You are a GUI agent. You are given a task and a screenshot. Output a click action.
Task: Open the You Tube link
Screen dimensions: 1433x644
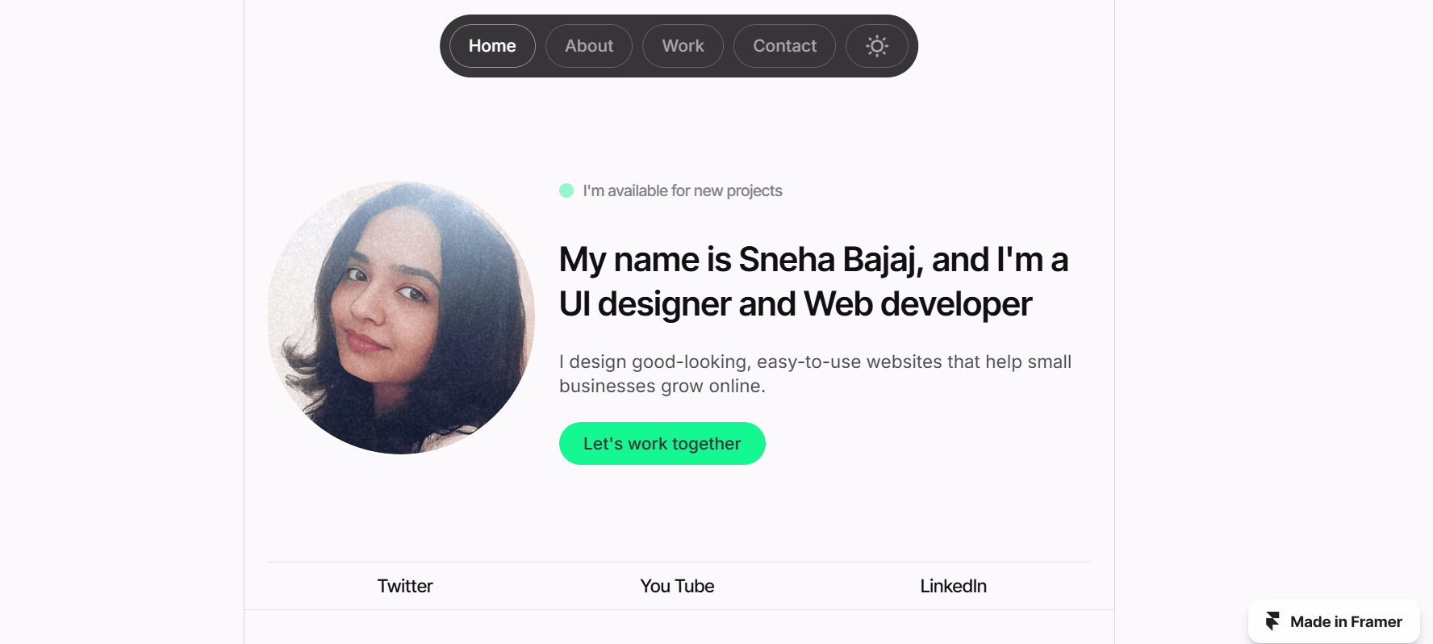pyautogui.click(x=677, y=586)
